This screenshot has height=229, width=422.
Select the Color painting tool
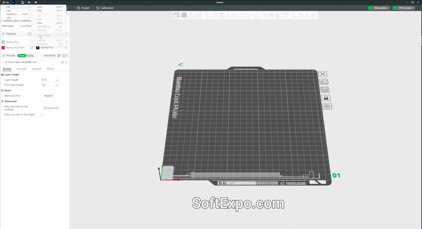(301, 15)
